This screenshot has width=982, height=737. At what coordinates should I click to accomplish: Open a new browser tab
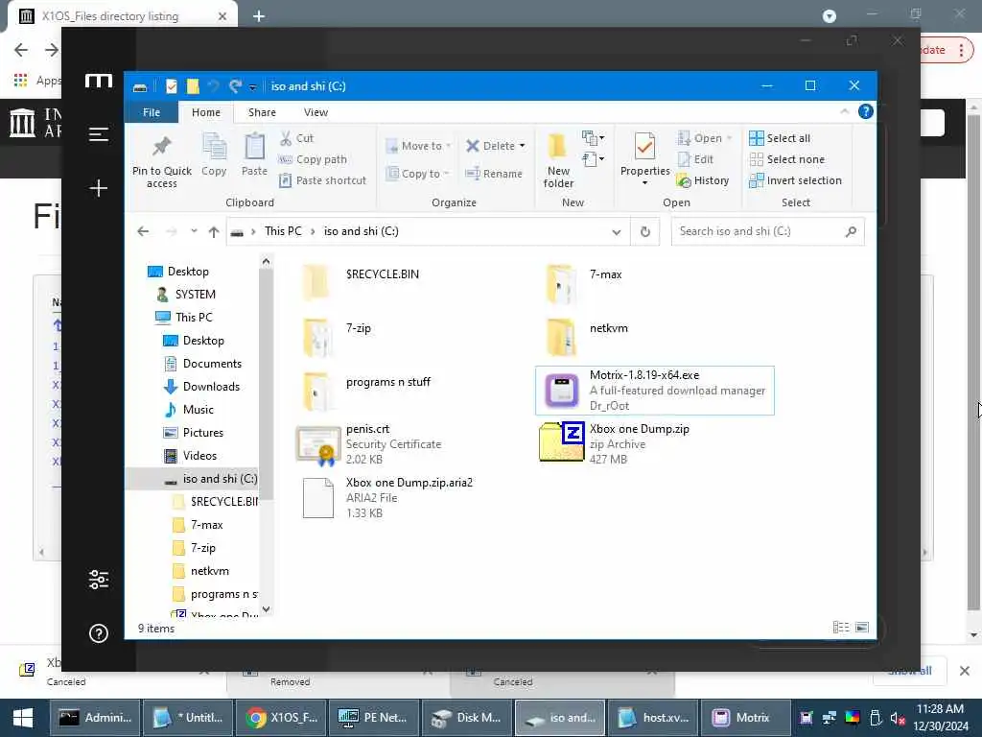click(x=259, y=16)
